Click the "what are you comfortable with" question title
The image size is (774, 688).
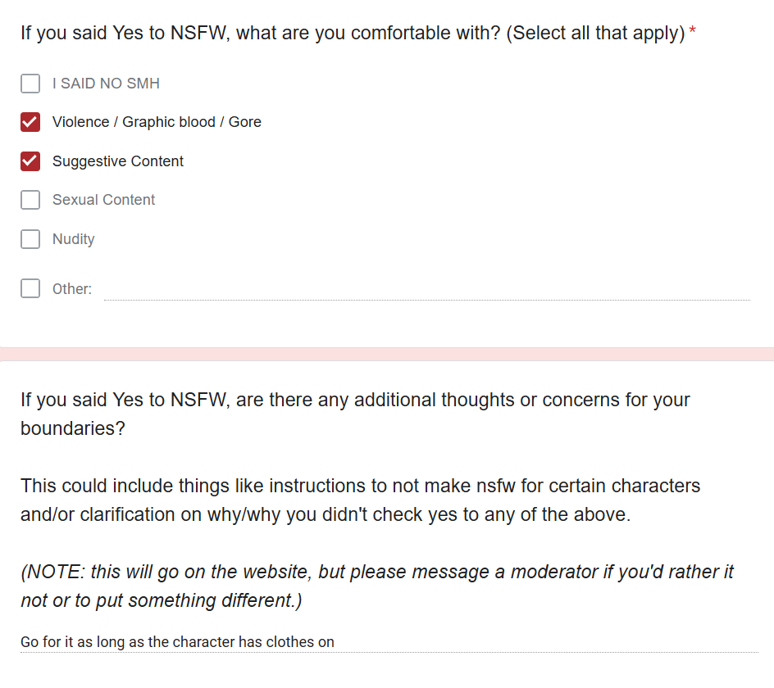tap(353, 34)
